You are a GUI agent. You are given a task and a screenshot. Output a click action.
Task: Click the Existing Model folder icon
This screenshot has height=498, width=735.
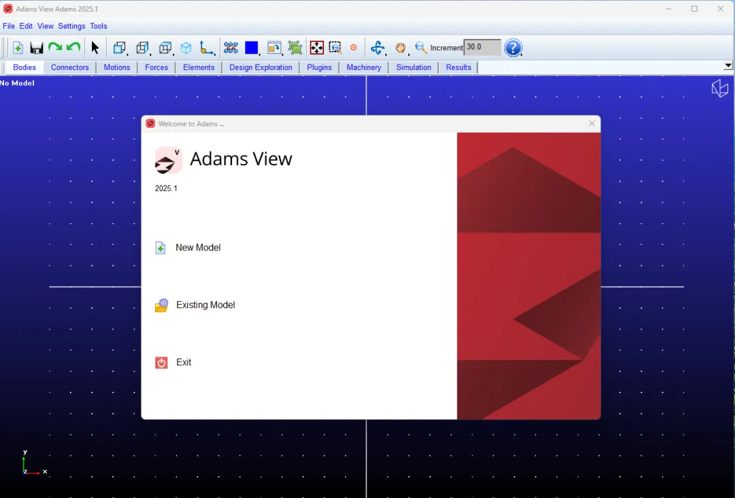161,305
